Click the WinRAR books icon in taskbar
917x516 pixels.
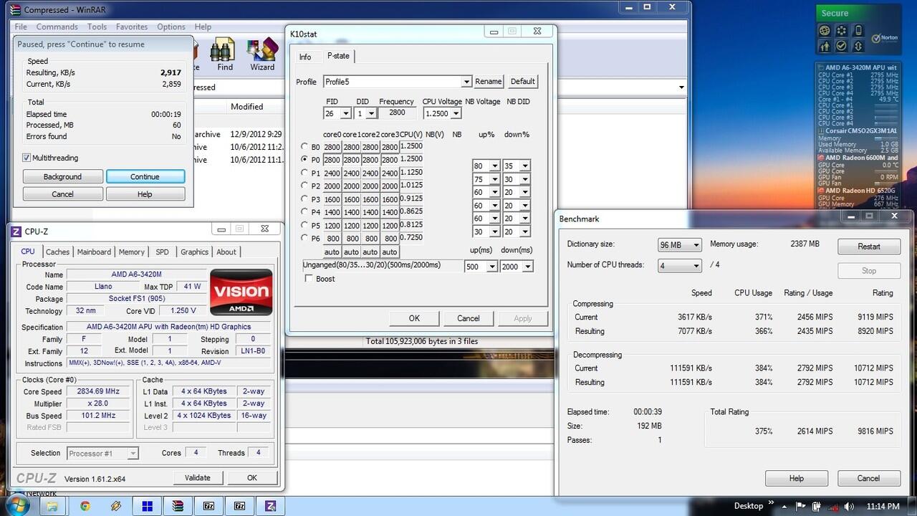point(178,506)
